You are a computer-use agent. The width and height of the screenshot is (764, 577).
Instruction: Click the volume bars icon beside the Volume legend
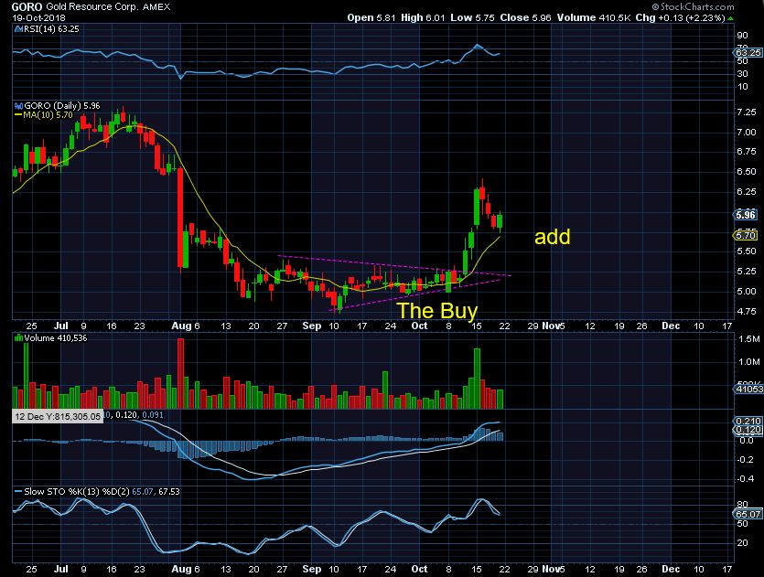[x=18, y=337]
